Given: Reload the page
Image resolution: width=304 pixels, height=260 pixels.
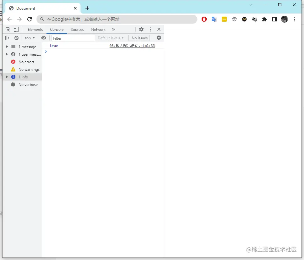Looking at the screenshot, I should click(30, 19).
